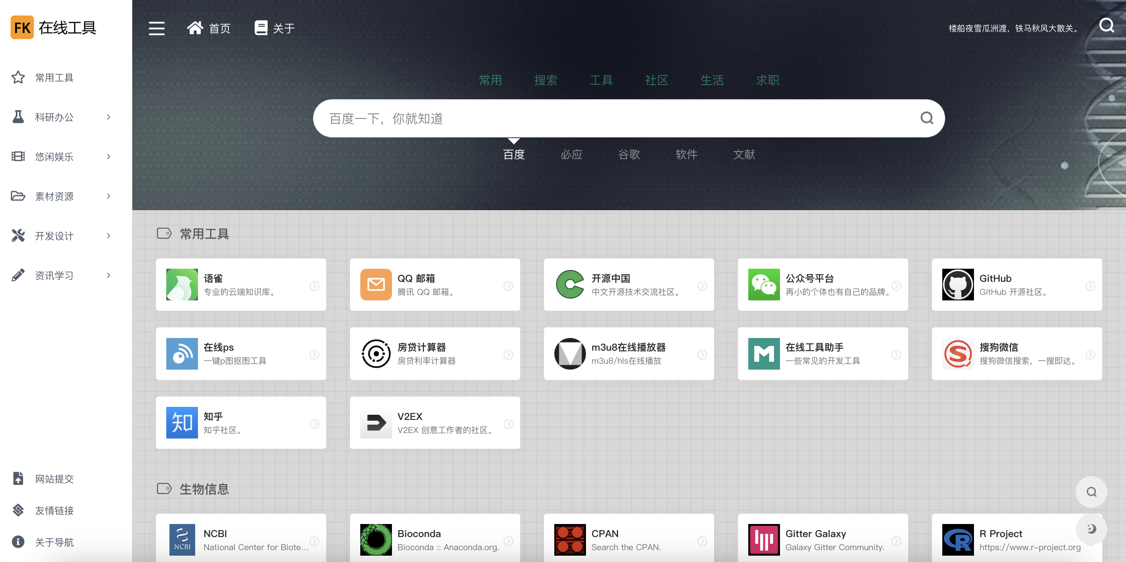Select the 搜索 search category tab
Image resolution: width=1126 pixels, height=562 pixels.
tap(546, 80)
